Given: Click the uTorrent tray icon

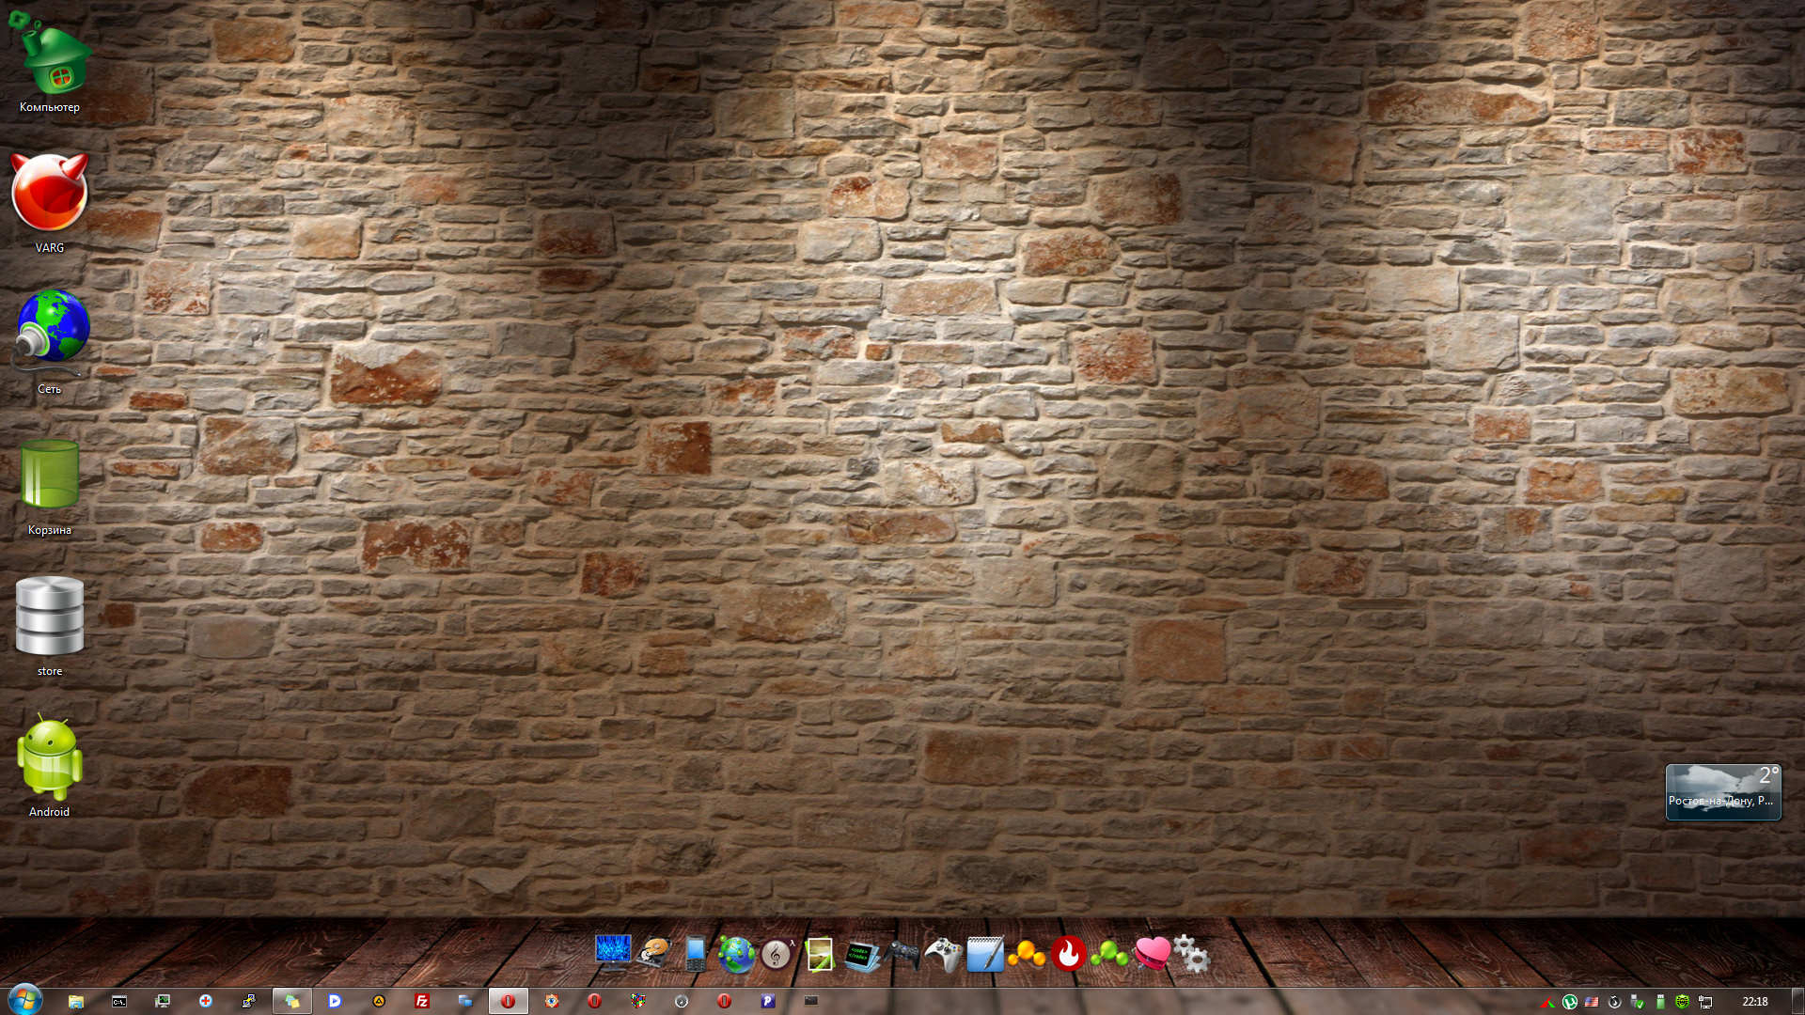Looking at the screenshot, I should [1569, 1002].
